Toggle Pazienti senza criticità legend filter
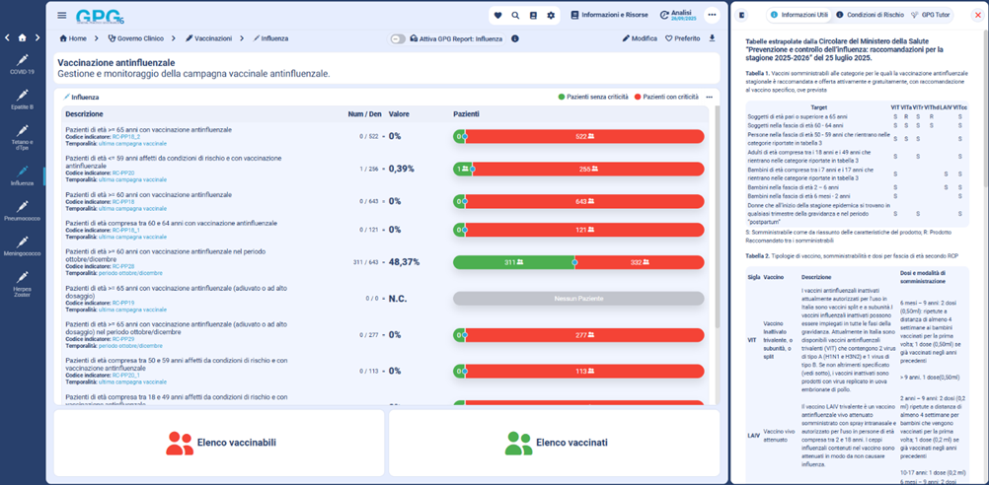This screenshot has height=485, width=989. tap(593, 98)
